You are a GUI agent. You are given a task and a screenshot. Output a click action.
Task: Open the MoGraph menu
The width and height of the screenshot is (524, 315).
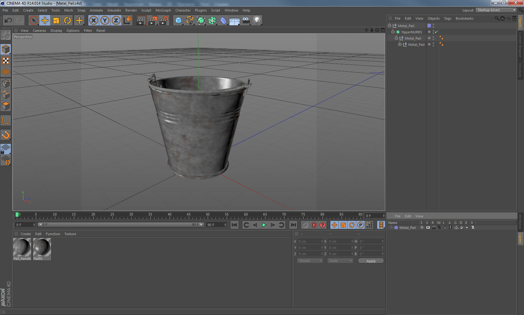[x=163, y=10]
